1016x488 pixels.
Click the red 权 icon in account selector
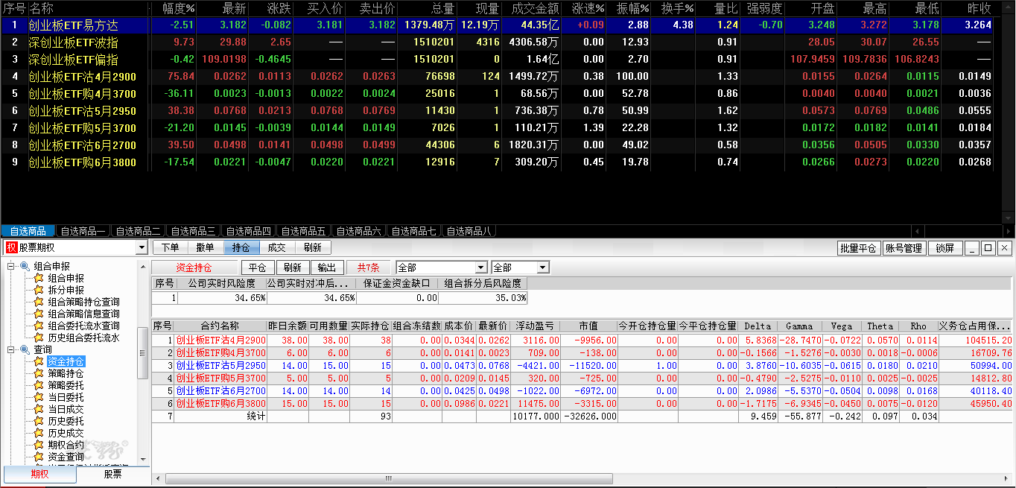[x=11, y=248]
